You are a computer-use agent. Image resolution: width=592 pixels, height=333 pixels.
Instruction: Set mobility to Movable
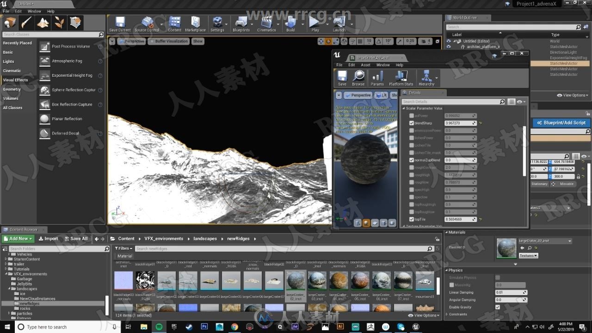pos(563,184)
